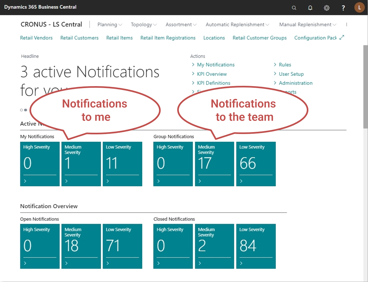
Task: Click arrow on Group Notifications Low Severity tile
Action: click(x=241, y=181)
